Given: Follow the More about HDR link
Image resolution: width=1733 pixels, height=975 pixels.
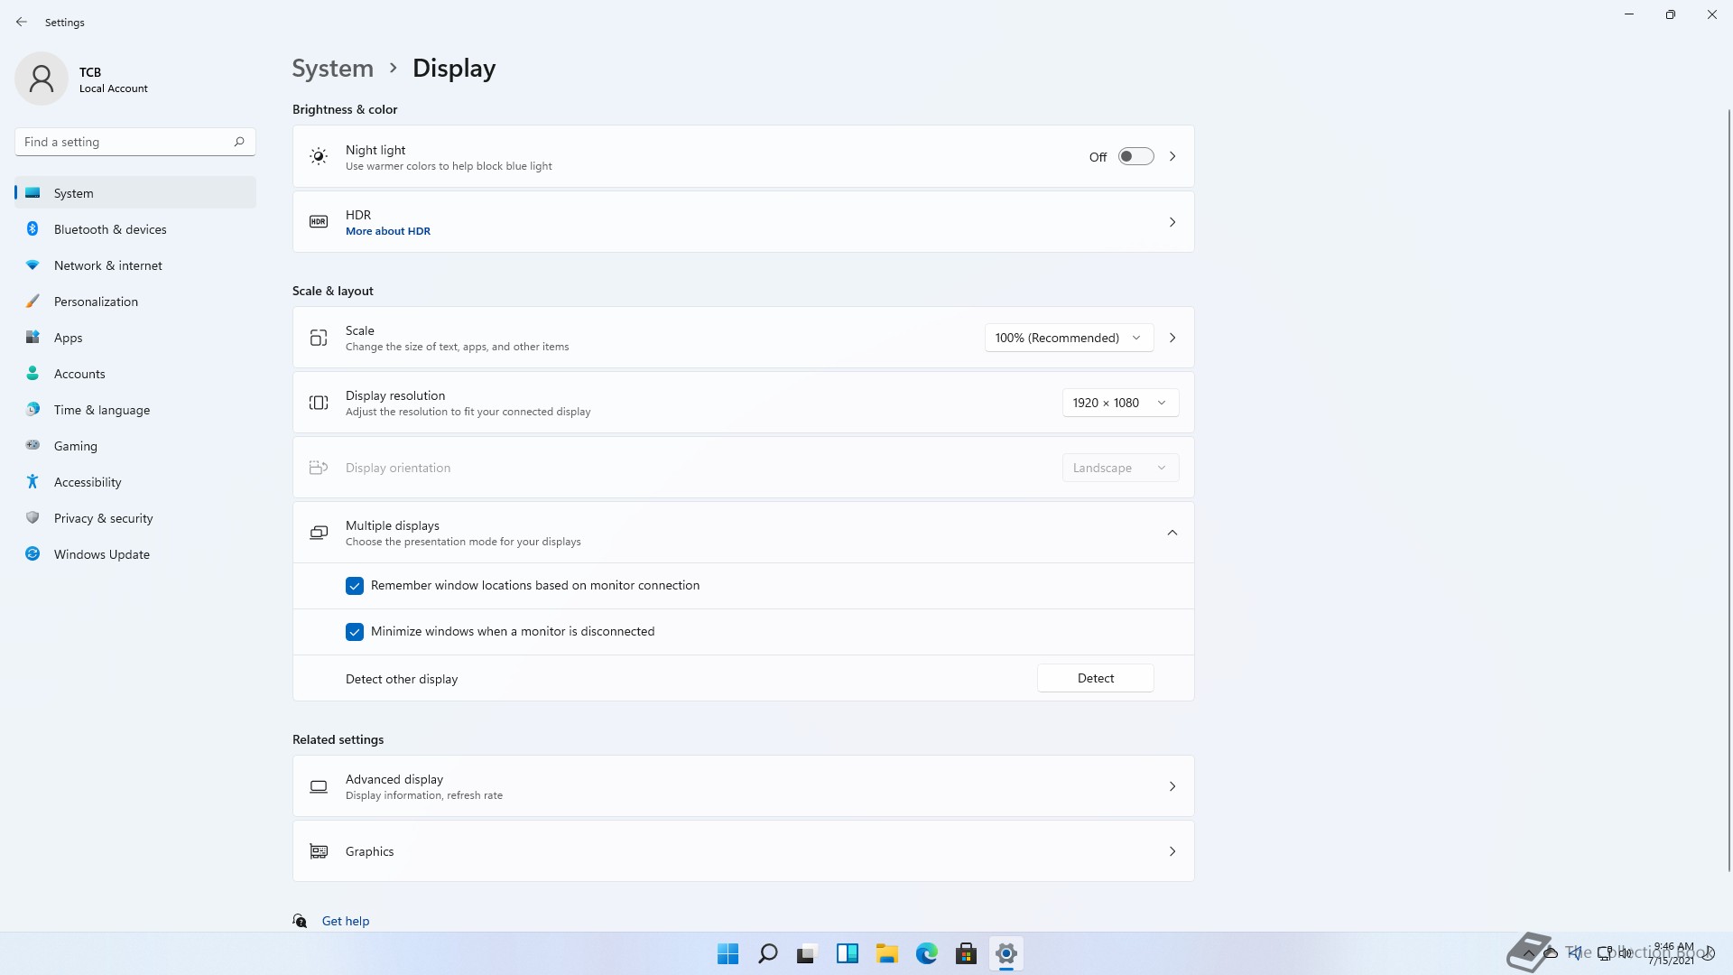Looking at the screenshot, I should click(x=388, y=231).
